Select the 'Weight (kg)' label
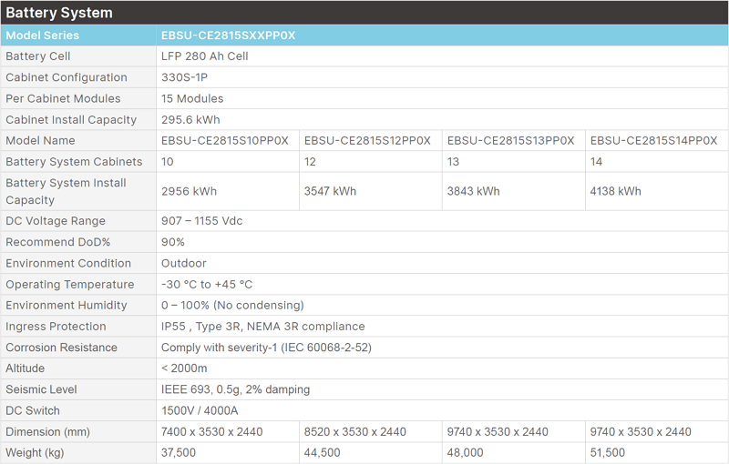729x464 pixels. coord(35,453)
